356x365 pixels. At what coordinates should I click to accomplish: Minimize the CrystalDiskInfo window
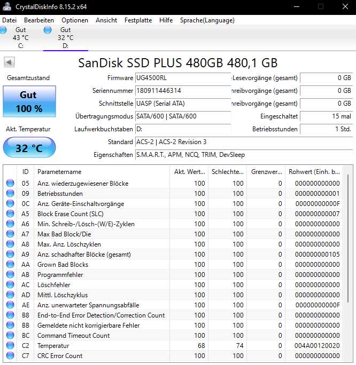297,6
